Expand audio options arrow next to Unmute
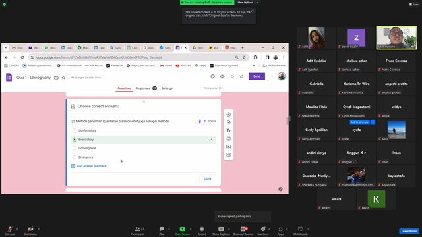This screenshot has height=237, width=422. [17, 229]
